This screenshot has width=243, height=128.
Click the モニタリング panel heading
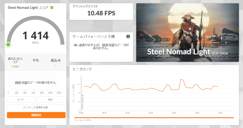[82, 69]
